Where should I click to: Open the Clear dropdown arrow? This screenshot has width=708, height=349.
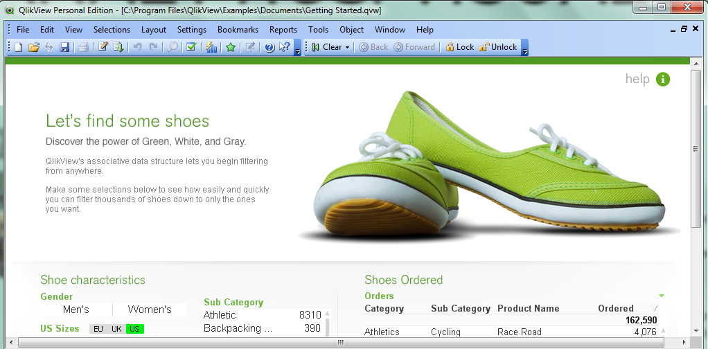[347, 47]
